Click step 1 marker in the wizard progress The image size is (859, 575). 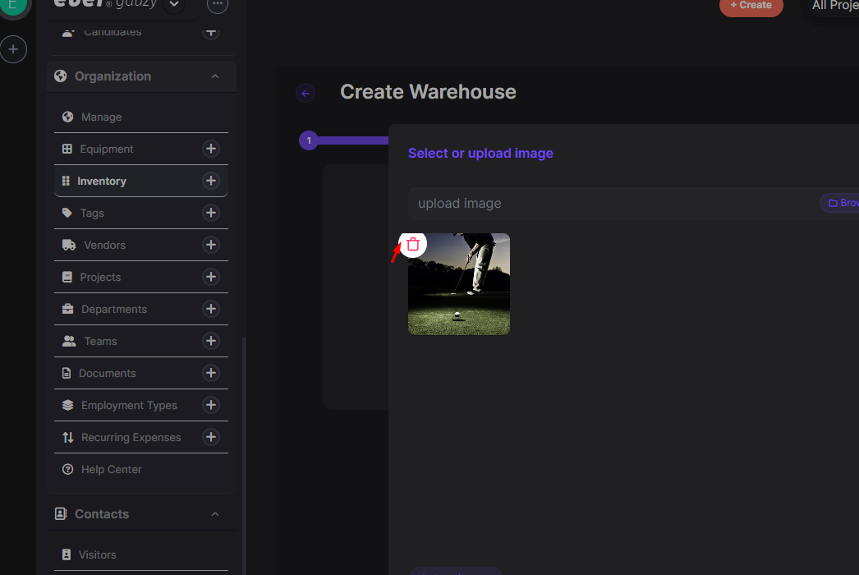point(309,140)
